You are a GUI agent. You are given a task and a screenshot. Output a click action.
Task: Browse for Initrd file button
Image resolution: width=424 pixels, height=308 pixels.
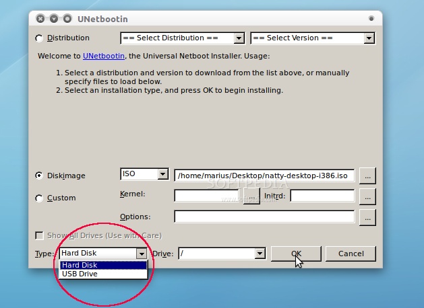(367, 197)
